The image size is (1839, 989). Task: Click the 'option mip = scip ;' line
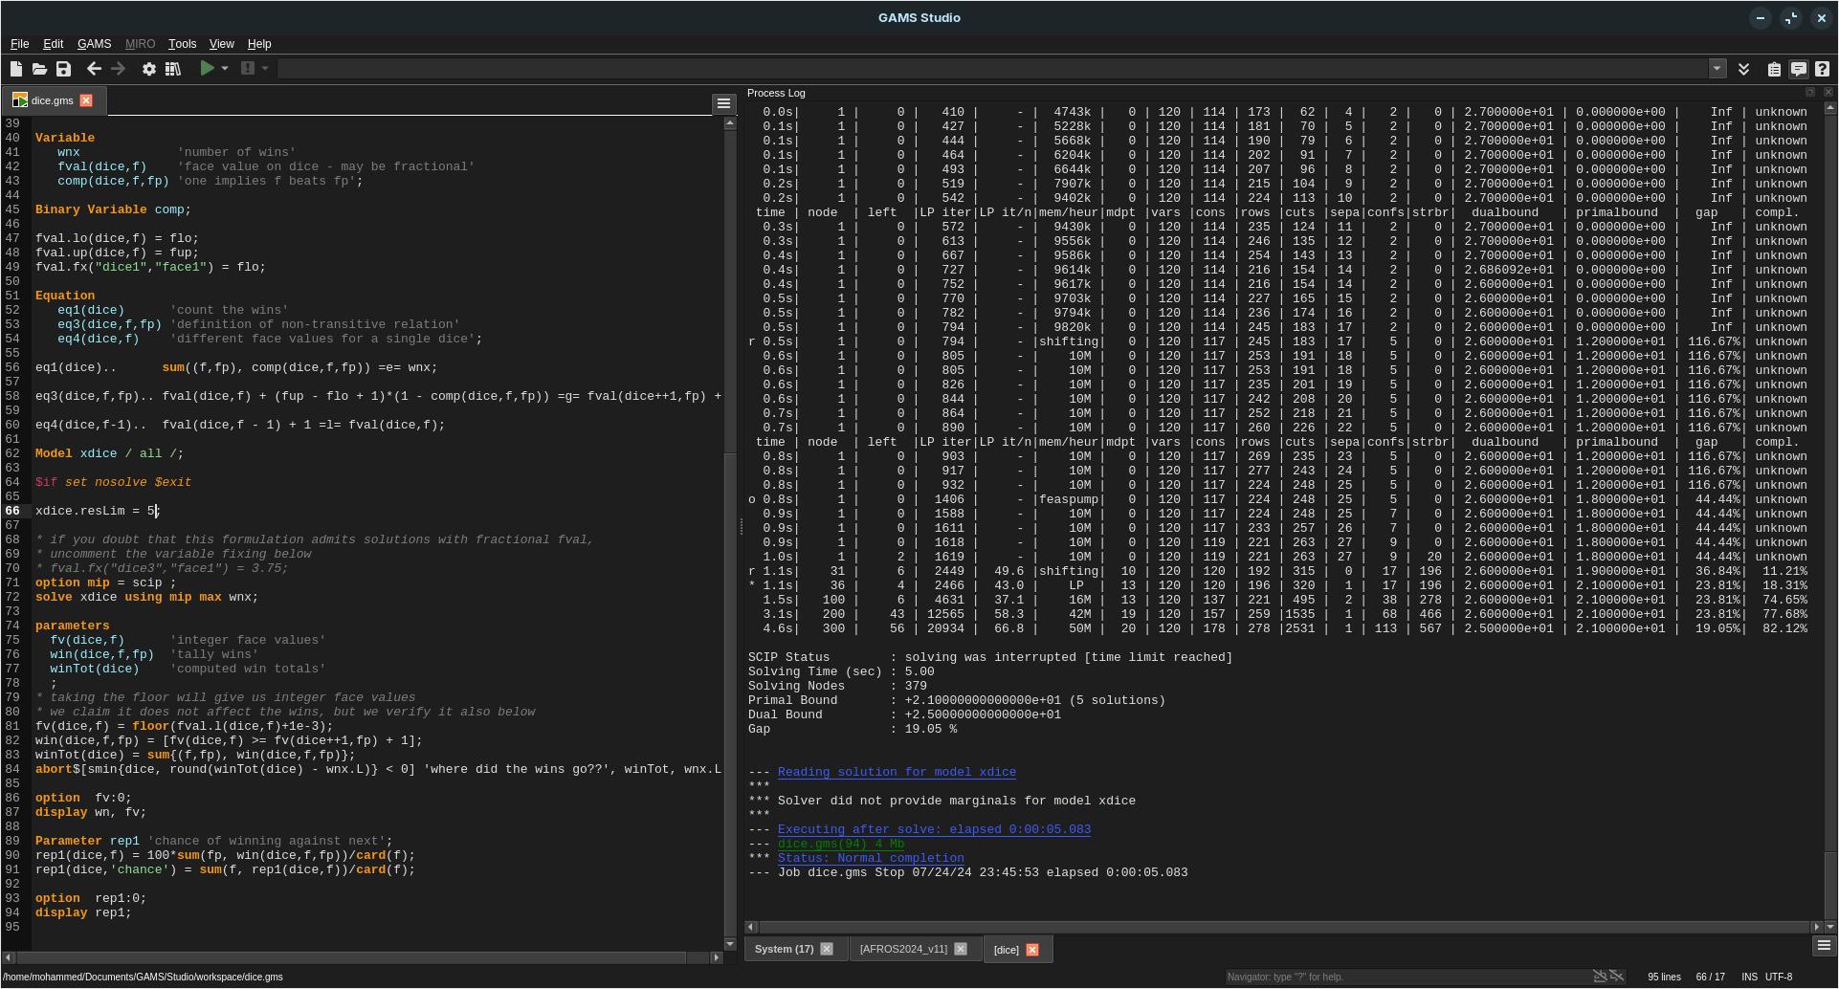pos(105,582)
